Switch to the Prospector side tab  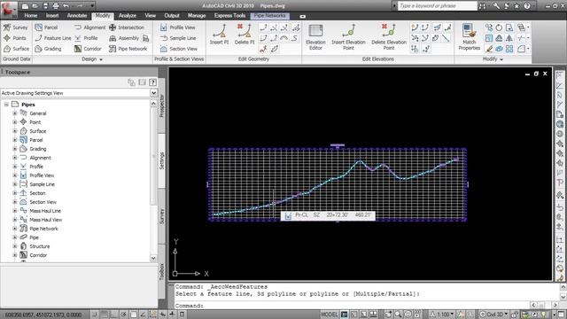tap(161, 106)
